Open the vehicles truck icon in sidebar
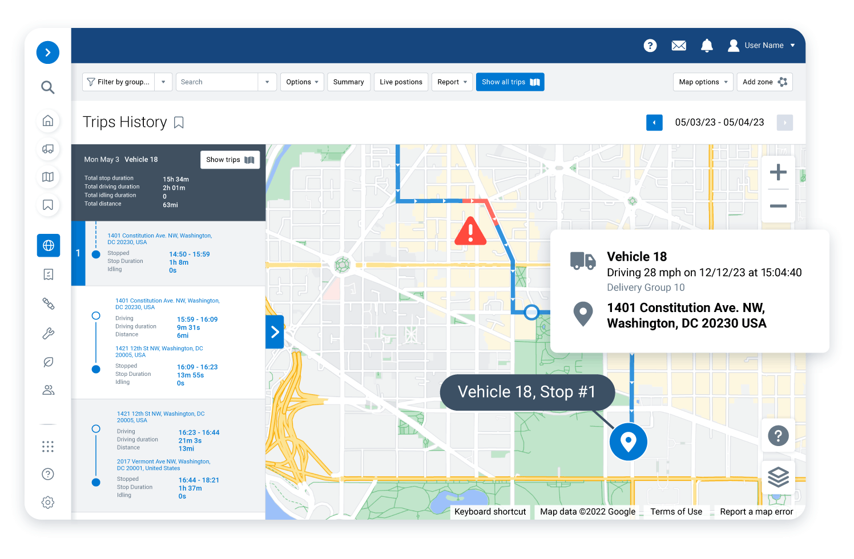854x559 pixels. pyautogui.click(x=48, y=149)
